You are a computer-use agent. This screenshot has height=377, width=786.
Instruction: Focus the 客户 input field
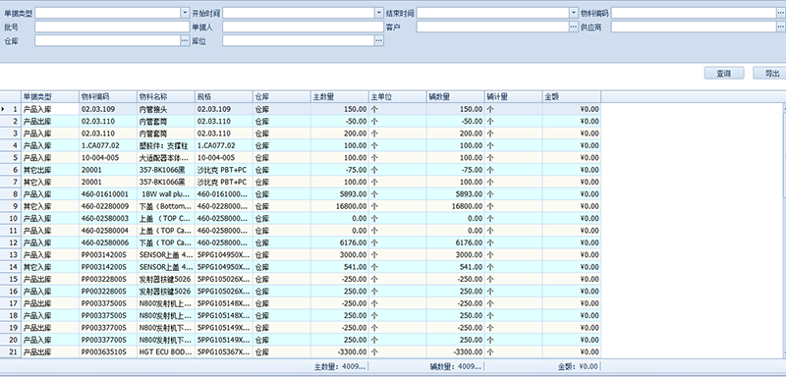(493, 27)
